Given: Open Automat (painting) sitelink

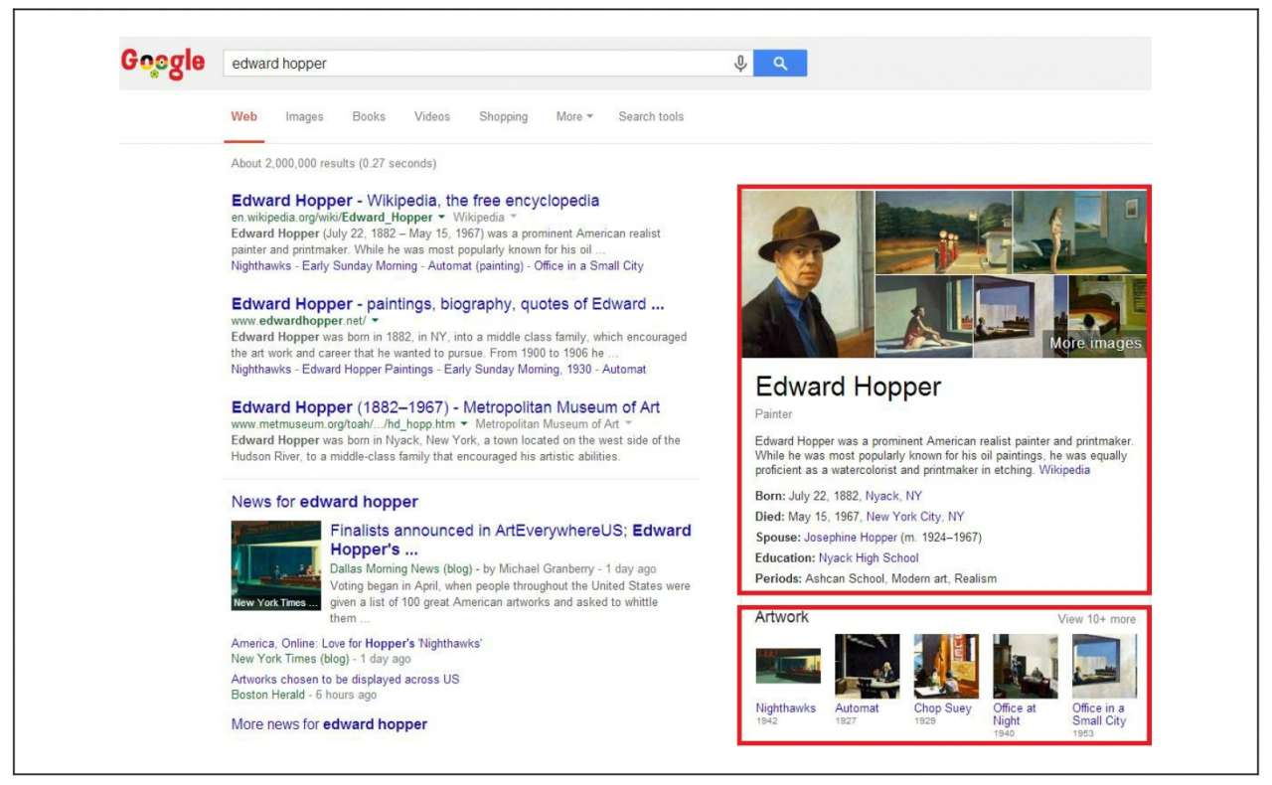Looking at the screenshot, I should pos(478,265).
